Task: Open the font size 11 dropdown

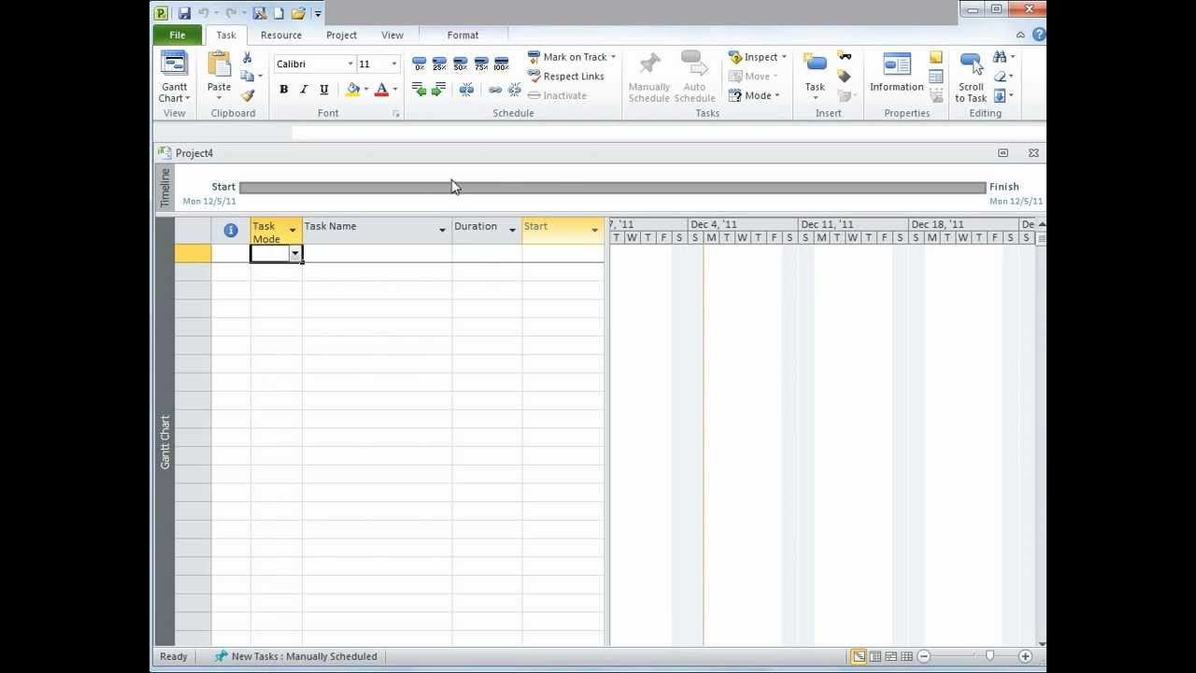Action: pyautogui.click(x=393, y=64)
